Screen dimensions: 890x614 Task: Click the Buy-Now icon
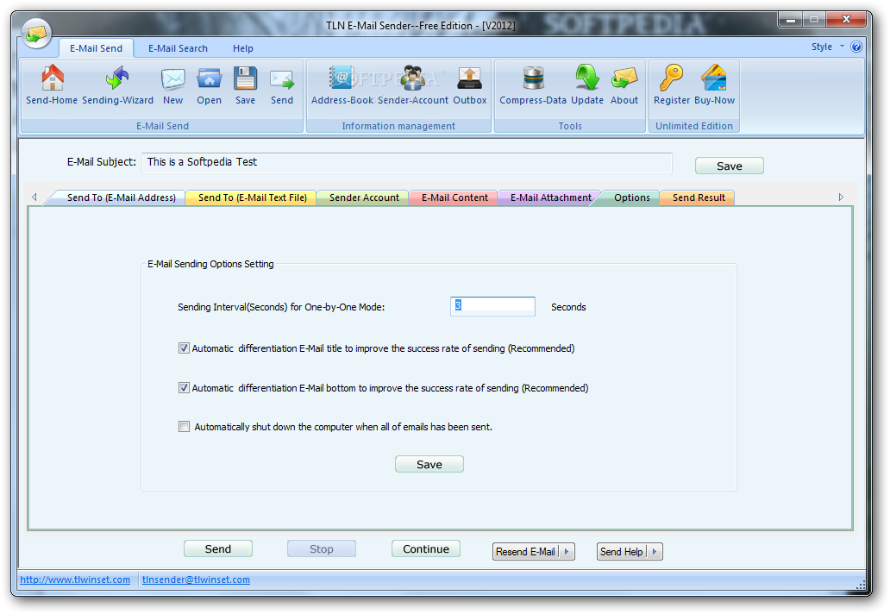coord(714,78)
